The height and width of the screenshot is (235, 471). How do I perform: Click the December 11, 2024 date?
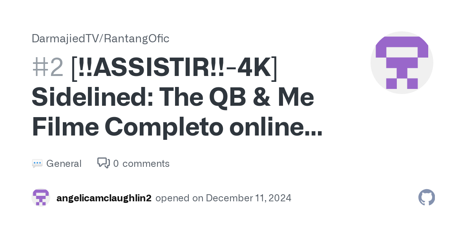pyautogui.click(x=248, y=198)
